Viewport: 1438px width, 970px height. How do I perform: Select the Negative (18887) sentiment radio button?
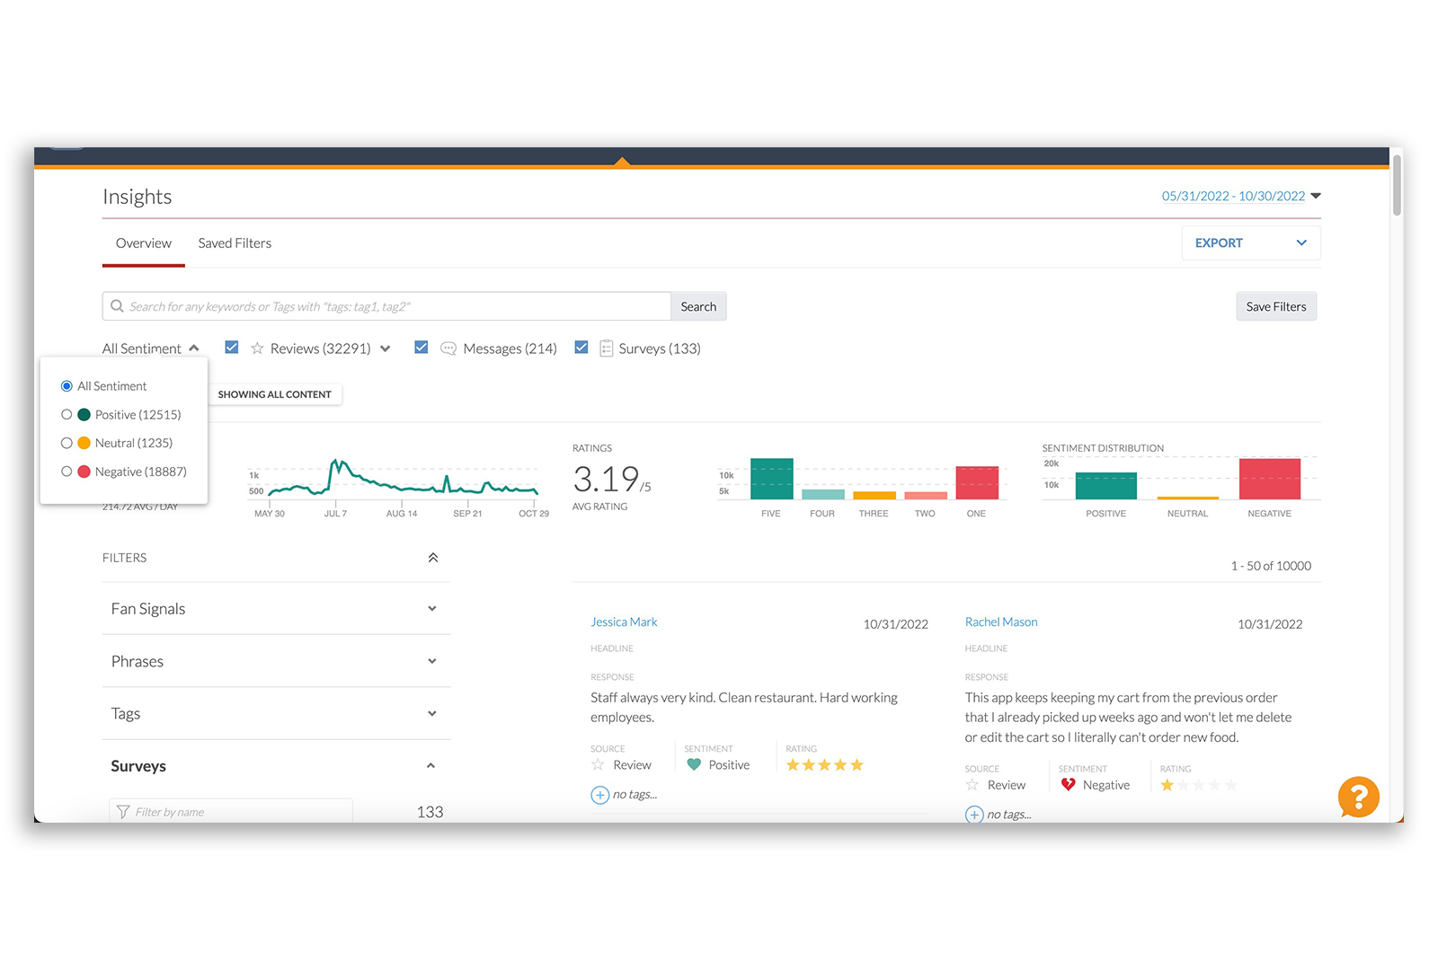coord(67,472)
